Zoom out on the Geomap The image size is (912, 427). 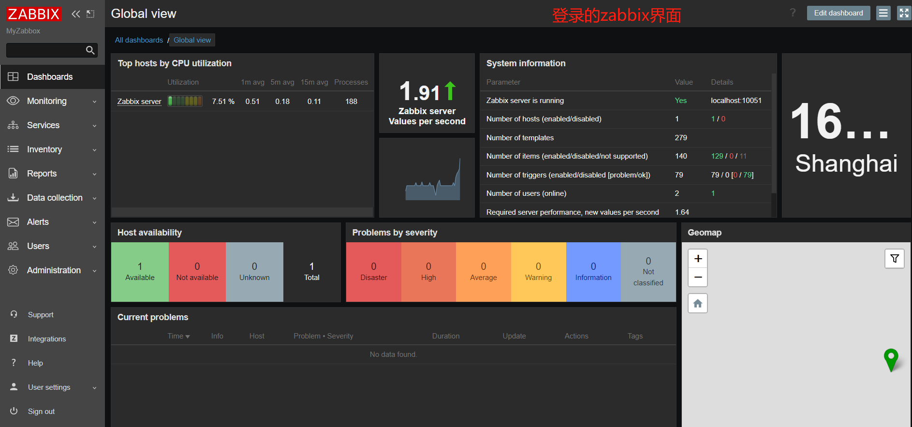coord(698,277)
